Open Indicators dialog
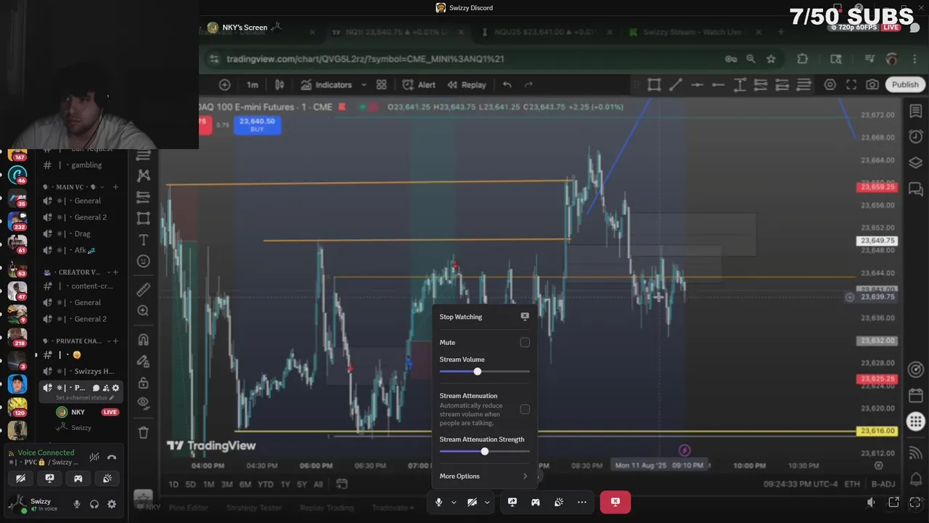The height and width of the screenshot is (523, 929). point(326,85)
